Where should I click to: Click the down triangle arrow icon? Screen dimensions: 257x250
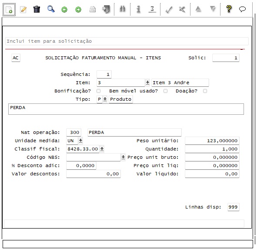click(213, 9)
